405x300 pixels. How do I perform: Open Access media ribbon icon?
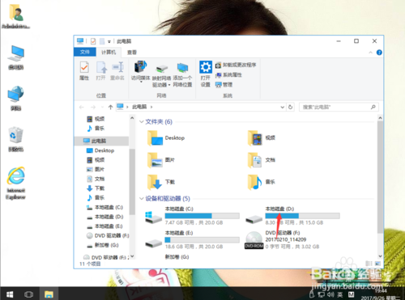pyautogui.click(x=140, y=70)
